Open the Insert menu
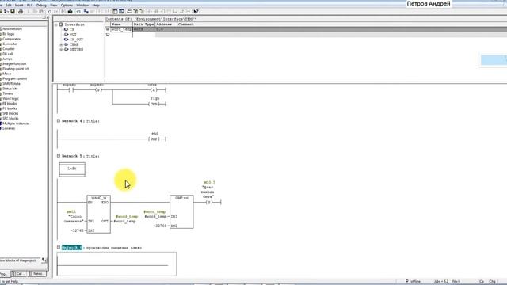This screenshot has width=507, height=285. point(19,6)
